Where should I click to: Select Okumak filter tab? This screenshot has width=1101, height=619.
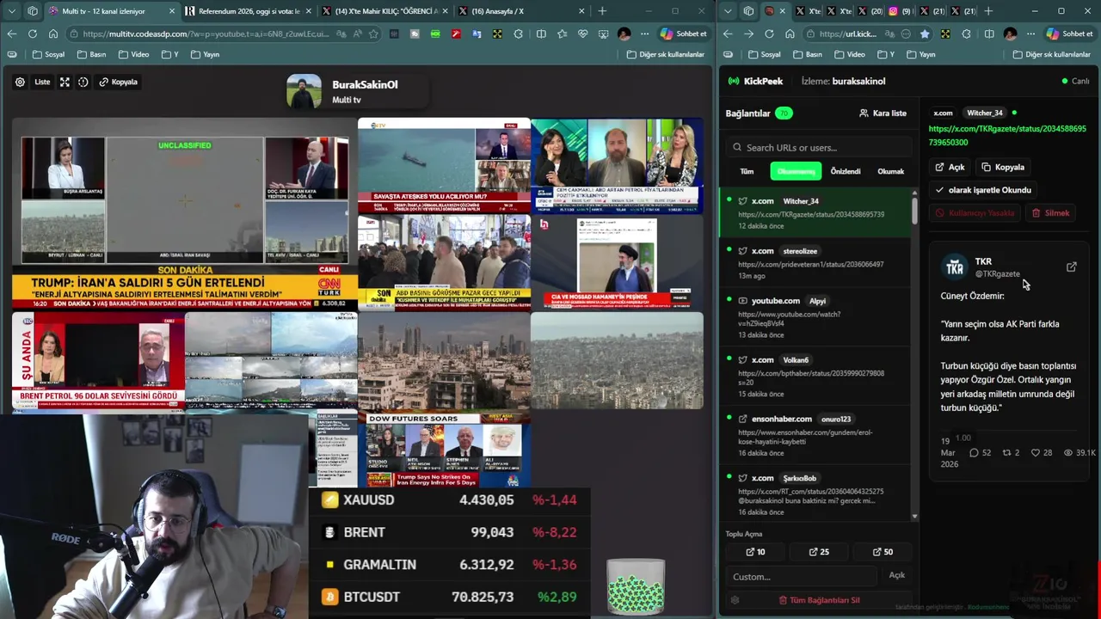click(890, 171)
